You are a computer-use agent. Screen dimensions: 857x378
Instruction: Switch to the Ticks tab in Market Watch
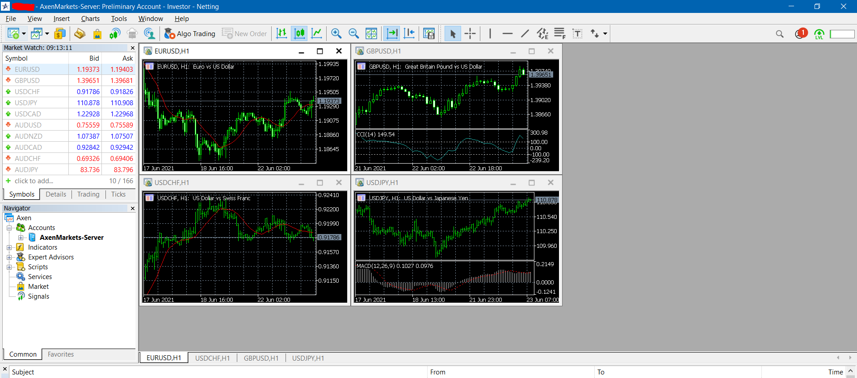pos(118,194)
